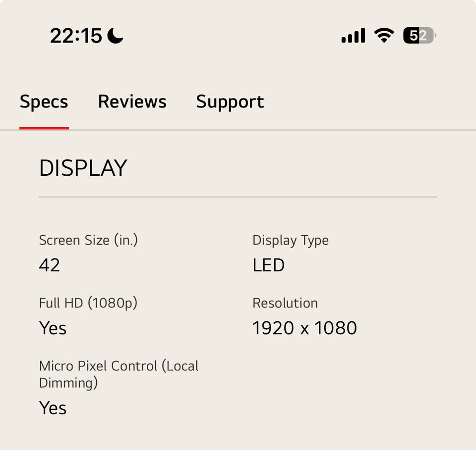The image size is (476, 450).
Task: Click the DISPLAY section heading
Action: tap(83, 168)
